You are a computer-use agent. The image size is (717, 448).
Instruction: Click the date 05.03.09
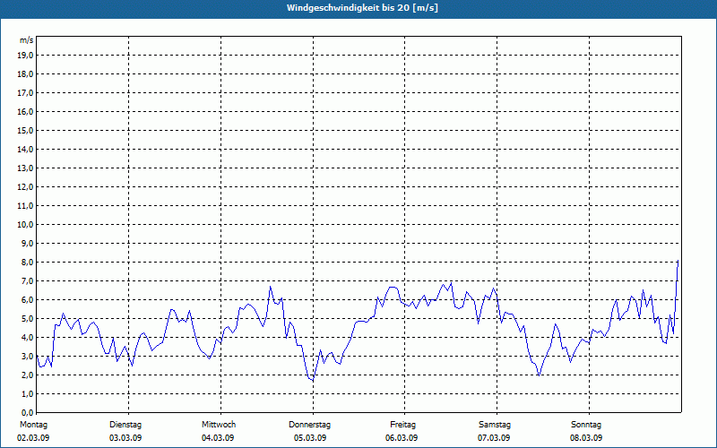pos(310,438)
